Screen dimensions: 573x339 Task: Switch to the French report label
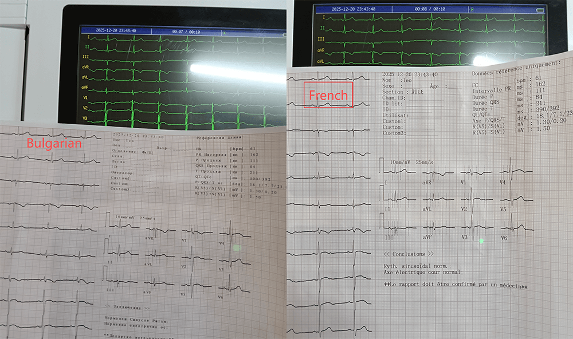[x=328, y=94]
